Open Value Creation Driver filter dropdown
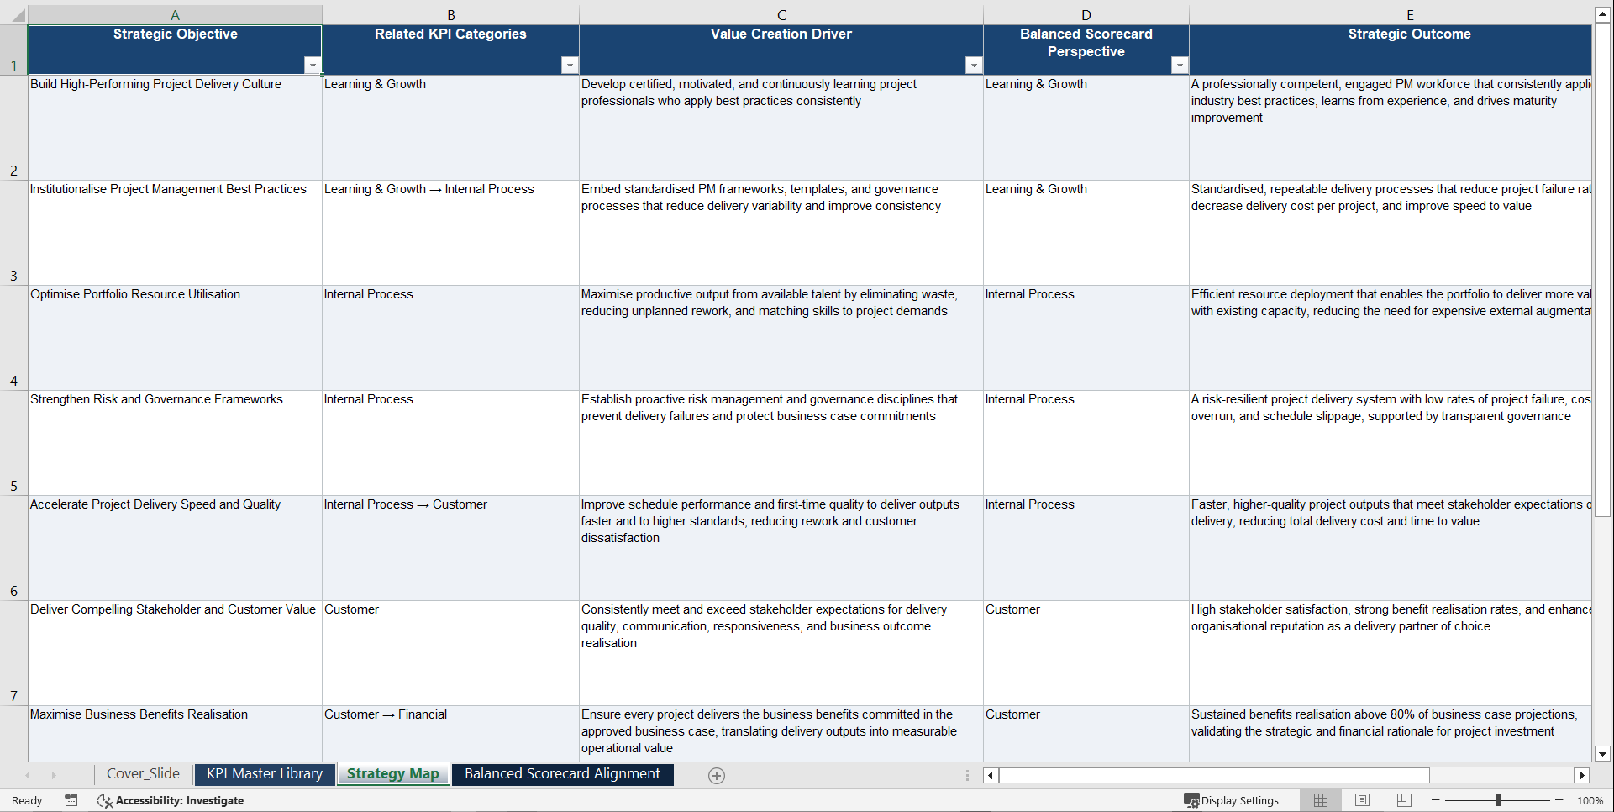The width and height of the screenshot is (1614, 812). point(974,66)
